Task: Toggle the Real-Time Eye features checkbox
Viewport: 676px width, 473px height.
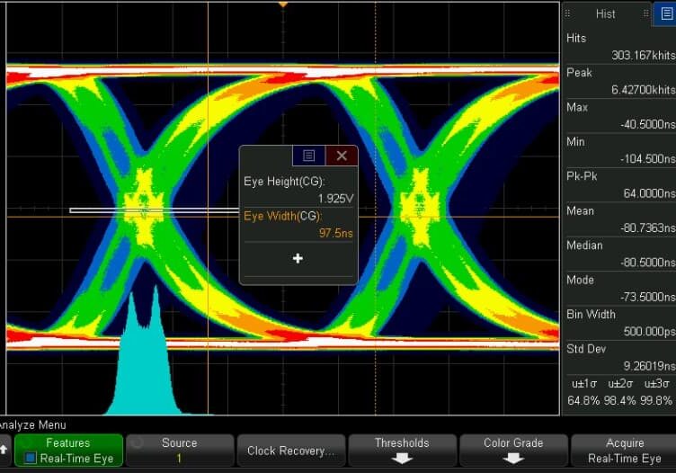Action: click(31, 458)
